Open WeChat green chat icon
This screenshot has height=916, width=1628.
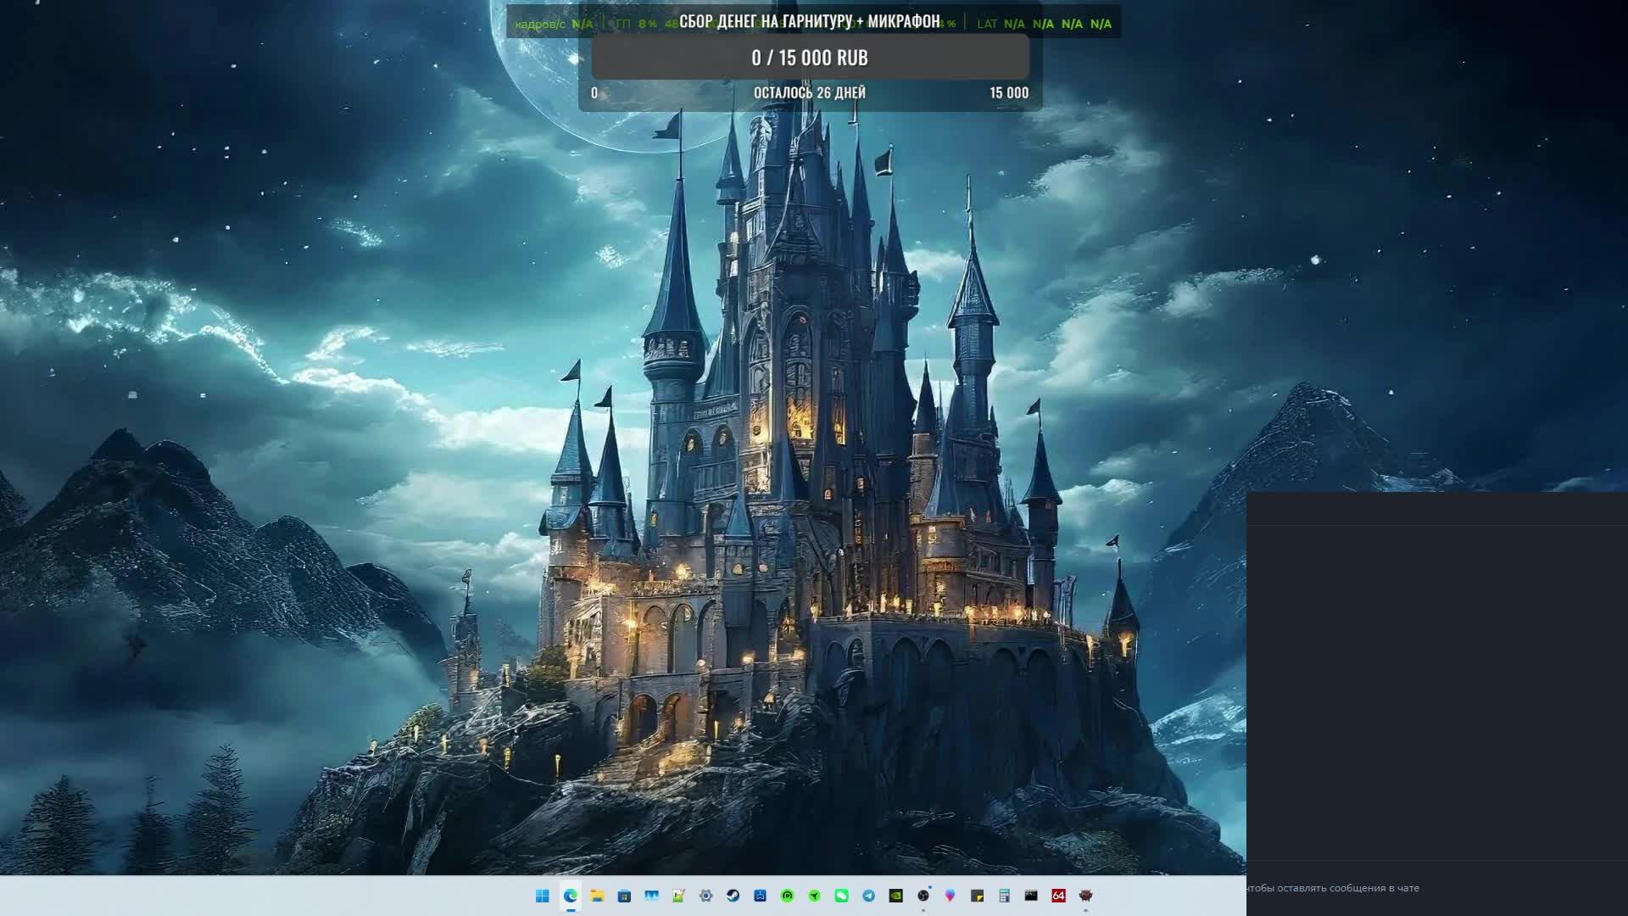[x=842, y=896]
